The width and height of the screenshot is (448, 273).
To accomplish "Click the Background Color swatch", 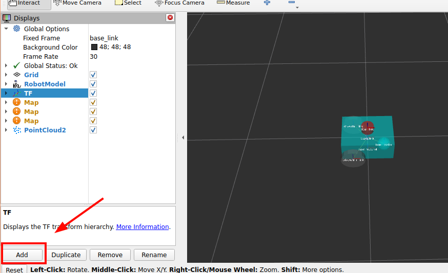I will tap(94, 47).
